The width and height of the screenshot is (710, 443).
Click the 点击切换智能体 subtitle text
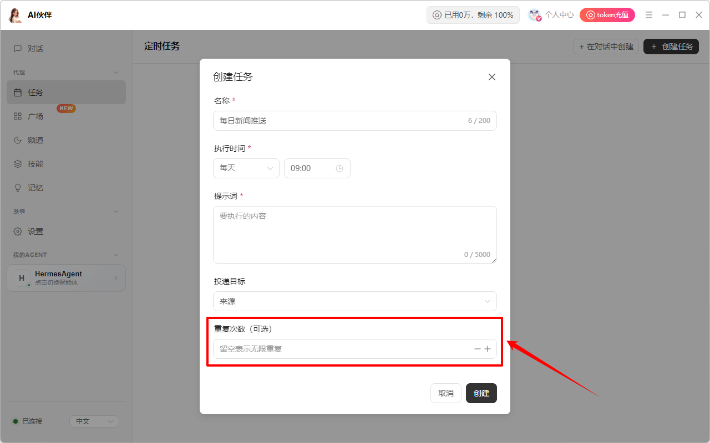coord(56,282)
